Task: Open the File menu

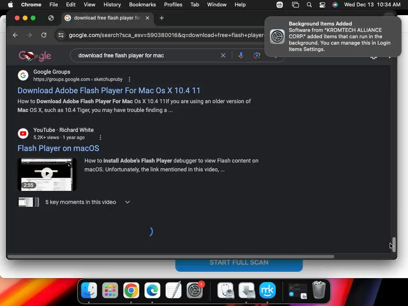Action: [x=54, y=4]
